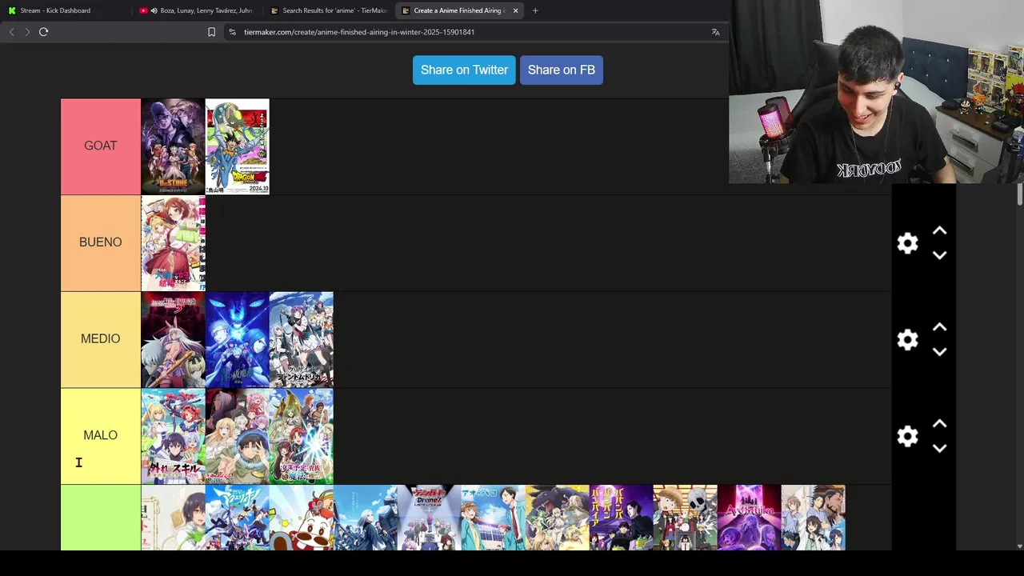The image size is (1024, 576).
Task: Click the BUENO tier label
Action: 101,242
